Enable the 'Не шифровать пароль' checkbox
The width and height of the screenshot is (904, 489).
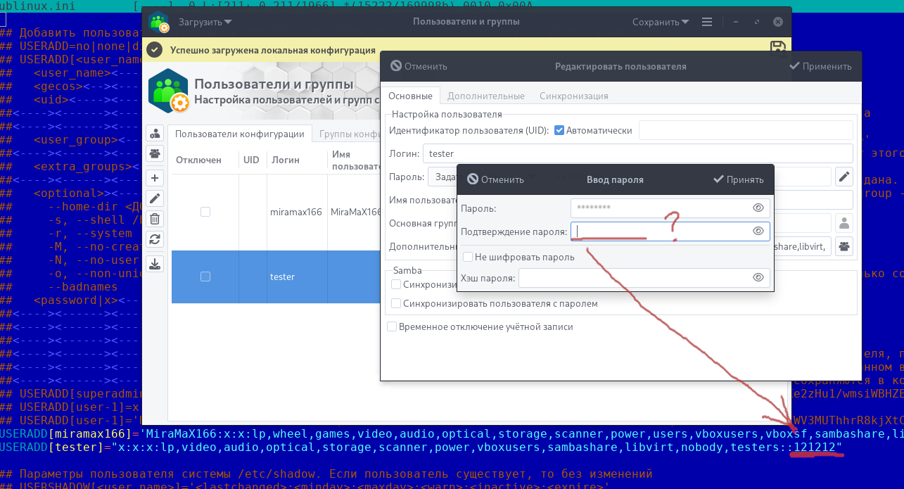(x=467, y=257)
